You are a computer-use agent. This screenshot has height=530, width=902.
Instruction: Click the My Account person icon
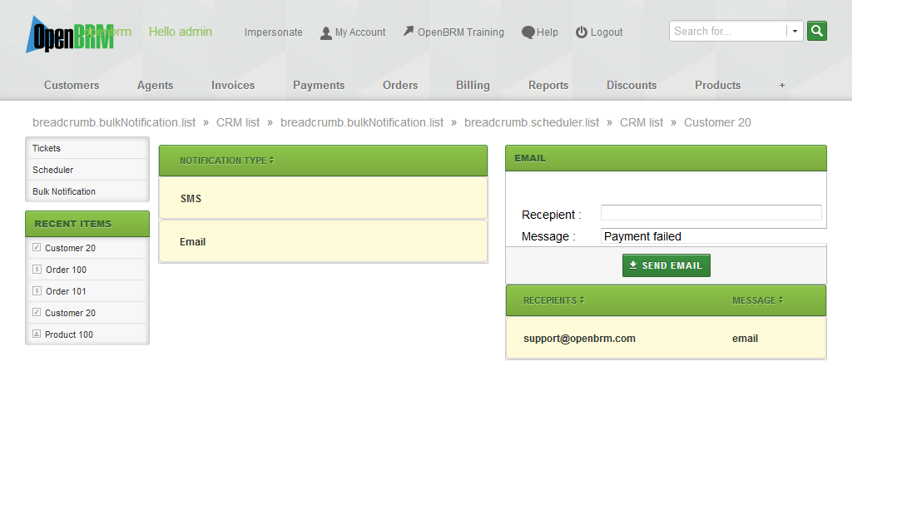pos(326,32)
